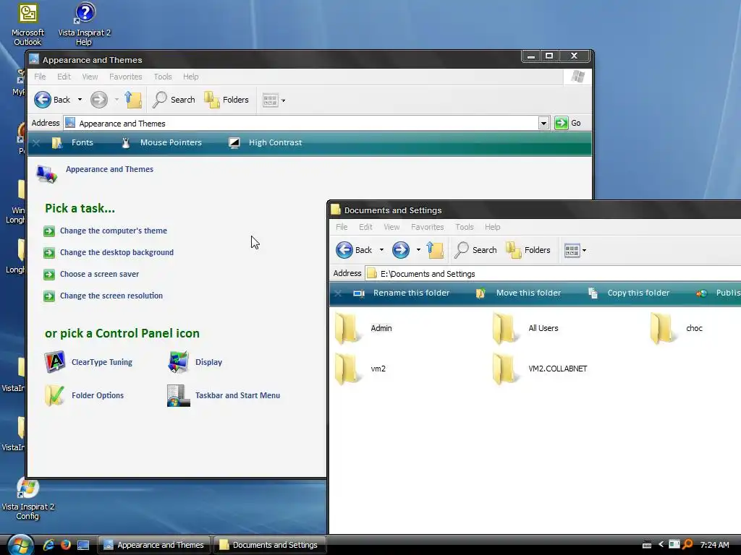
Task: Click Move this folder task
Action: [518, 293]
